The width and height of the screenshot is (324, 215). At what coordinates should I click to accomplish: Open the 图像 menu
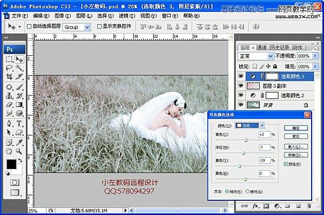tap(62, 16)
